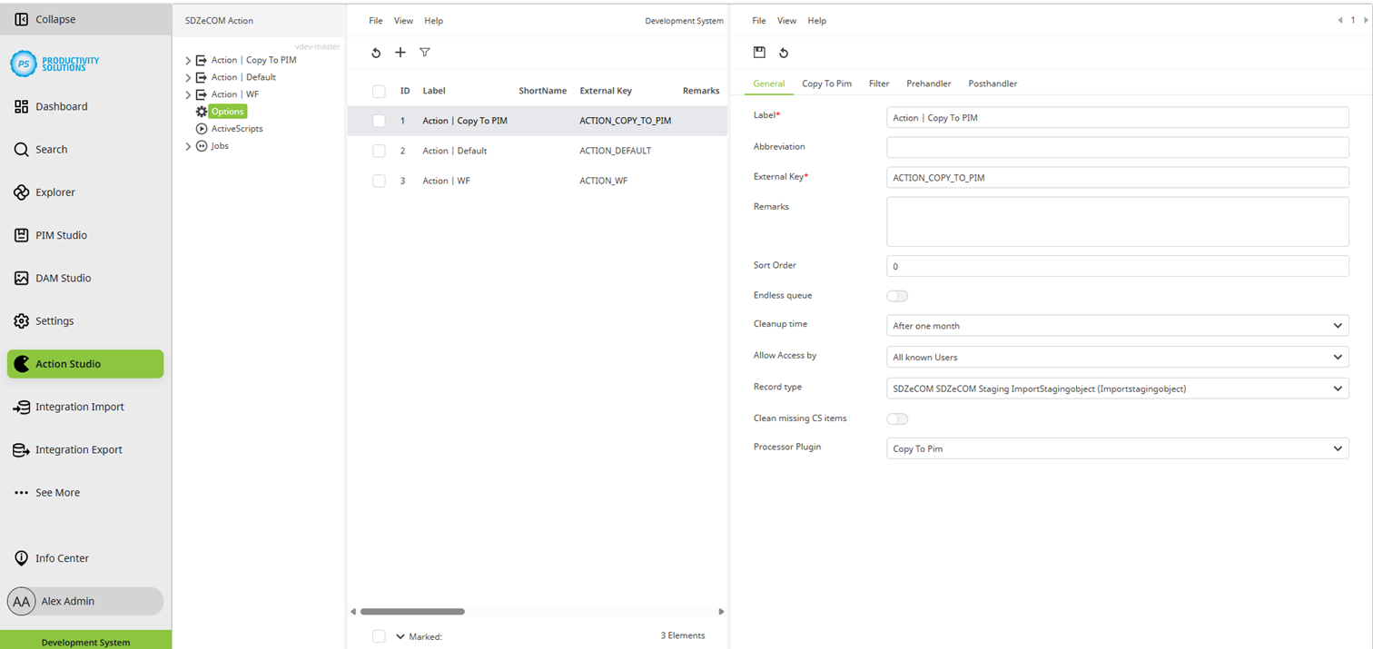Screen dimensions: 1373x649
Task: Click the right arrow of list scrollbar
Action: (721, 612)
